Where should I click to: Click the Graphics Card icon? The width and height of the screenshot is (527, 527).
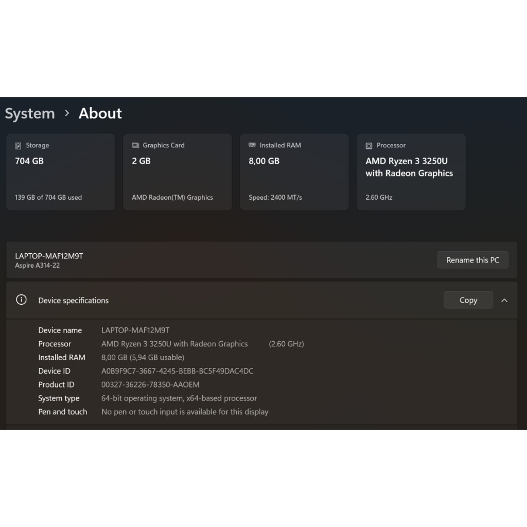135,145
